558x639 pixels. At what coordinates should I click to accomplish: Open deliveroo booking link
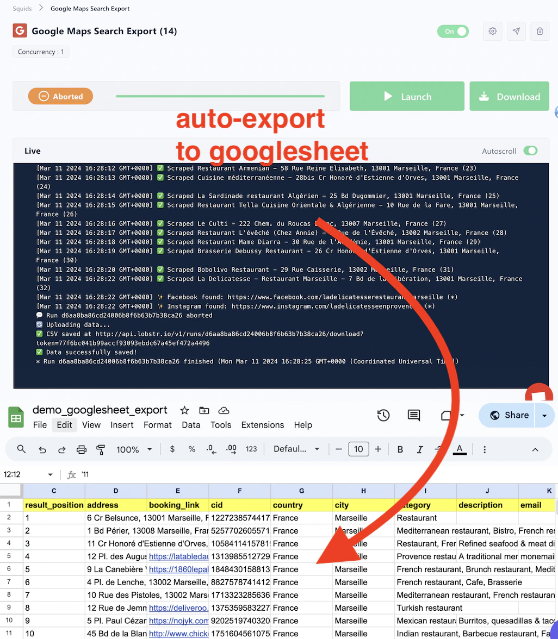pyautogui.click(x=178, y=608)
